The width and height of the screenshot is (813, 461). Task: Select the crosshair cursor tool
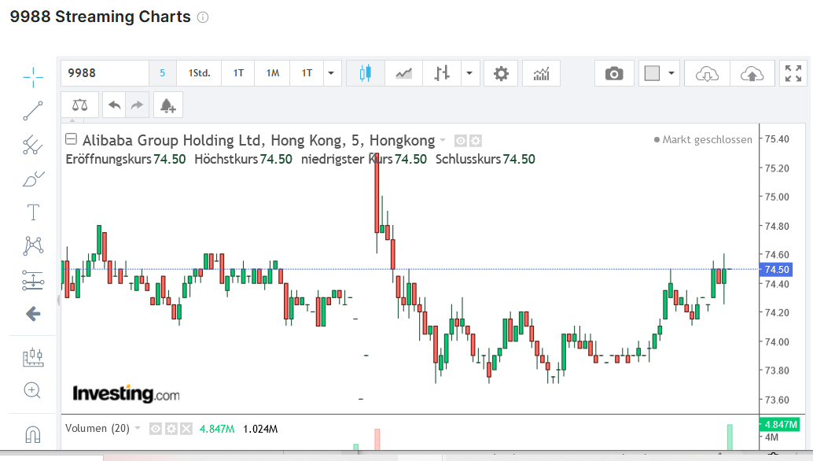[33, 77]
